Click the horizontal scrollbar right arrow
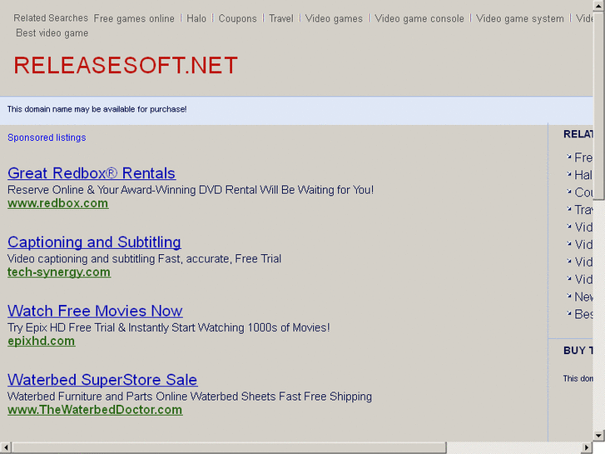The image size is (605, 454). (x=587, y=448)
